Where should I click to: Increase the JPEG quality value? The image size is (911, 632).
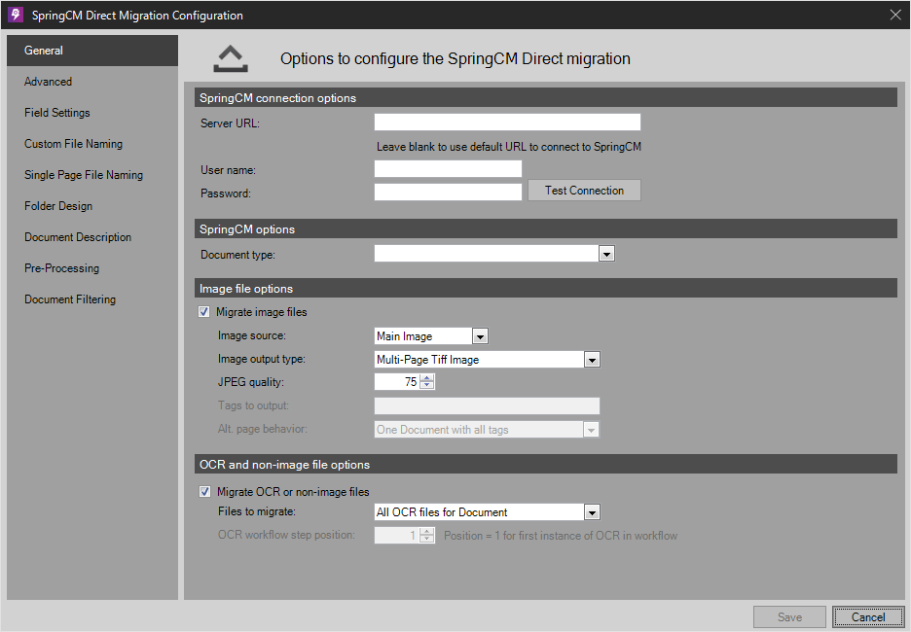pos(427,378)
